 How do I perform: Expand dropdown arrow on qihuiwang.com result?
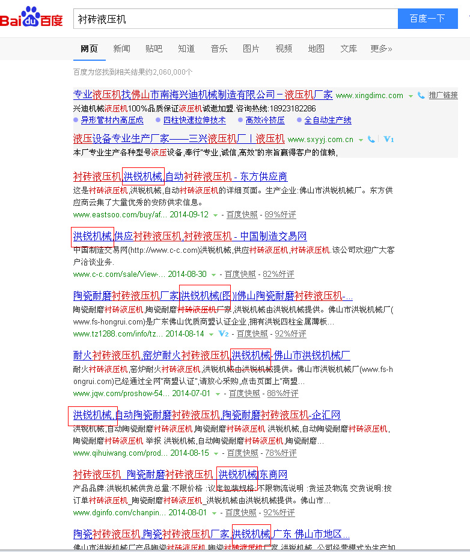(216, 454)
